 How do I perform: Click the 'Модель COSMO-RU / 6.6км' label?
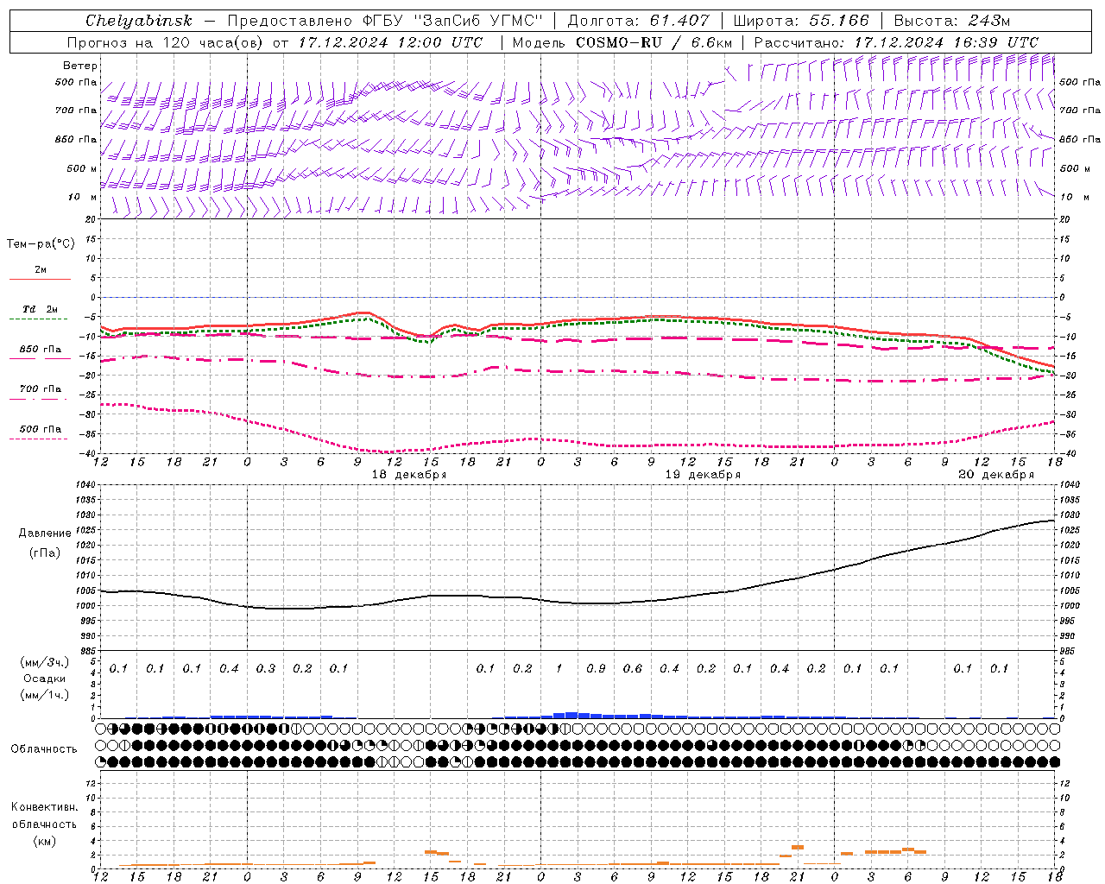point(622,42)
